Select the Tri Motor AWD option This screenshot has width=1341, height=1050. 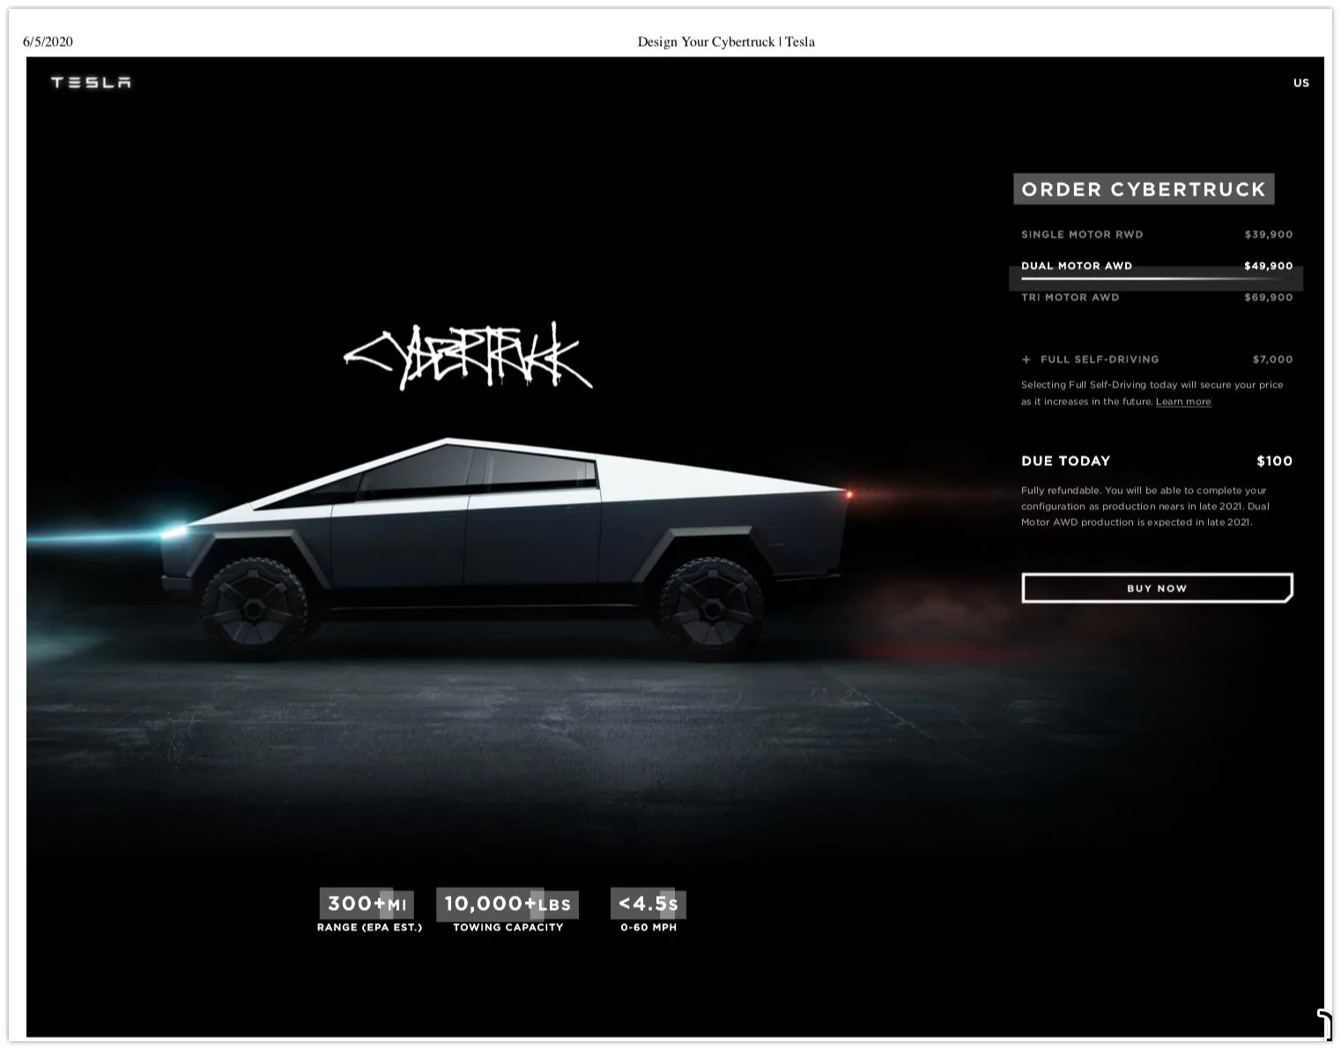1157,298
